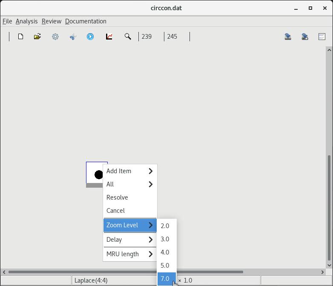Open settings via the gear icon

click(x=55, y=37)
